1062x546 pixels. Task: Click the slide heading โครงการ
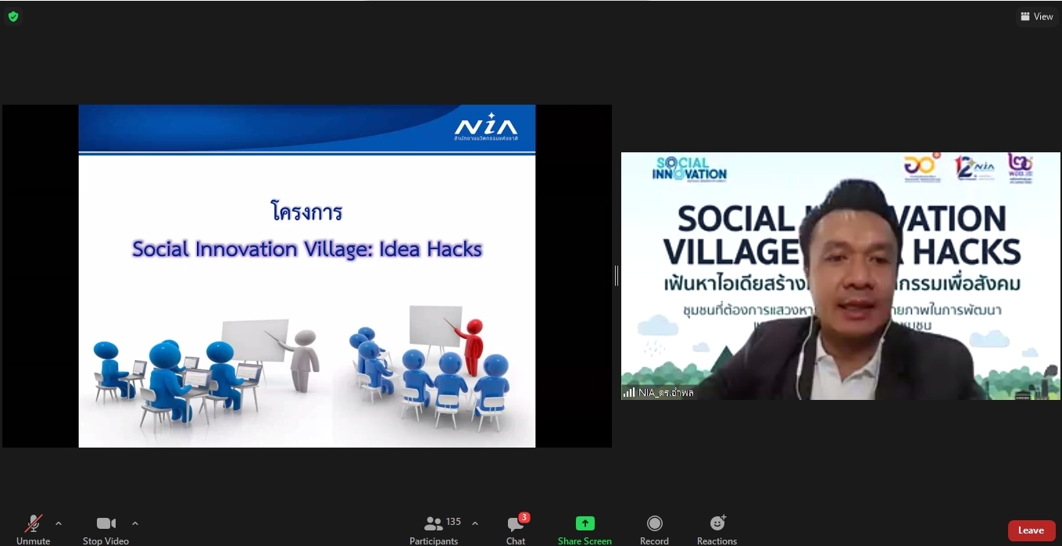coord(307,212)
